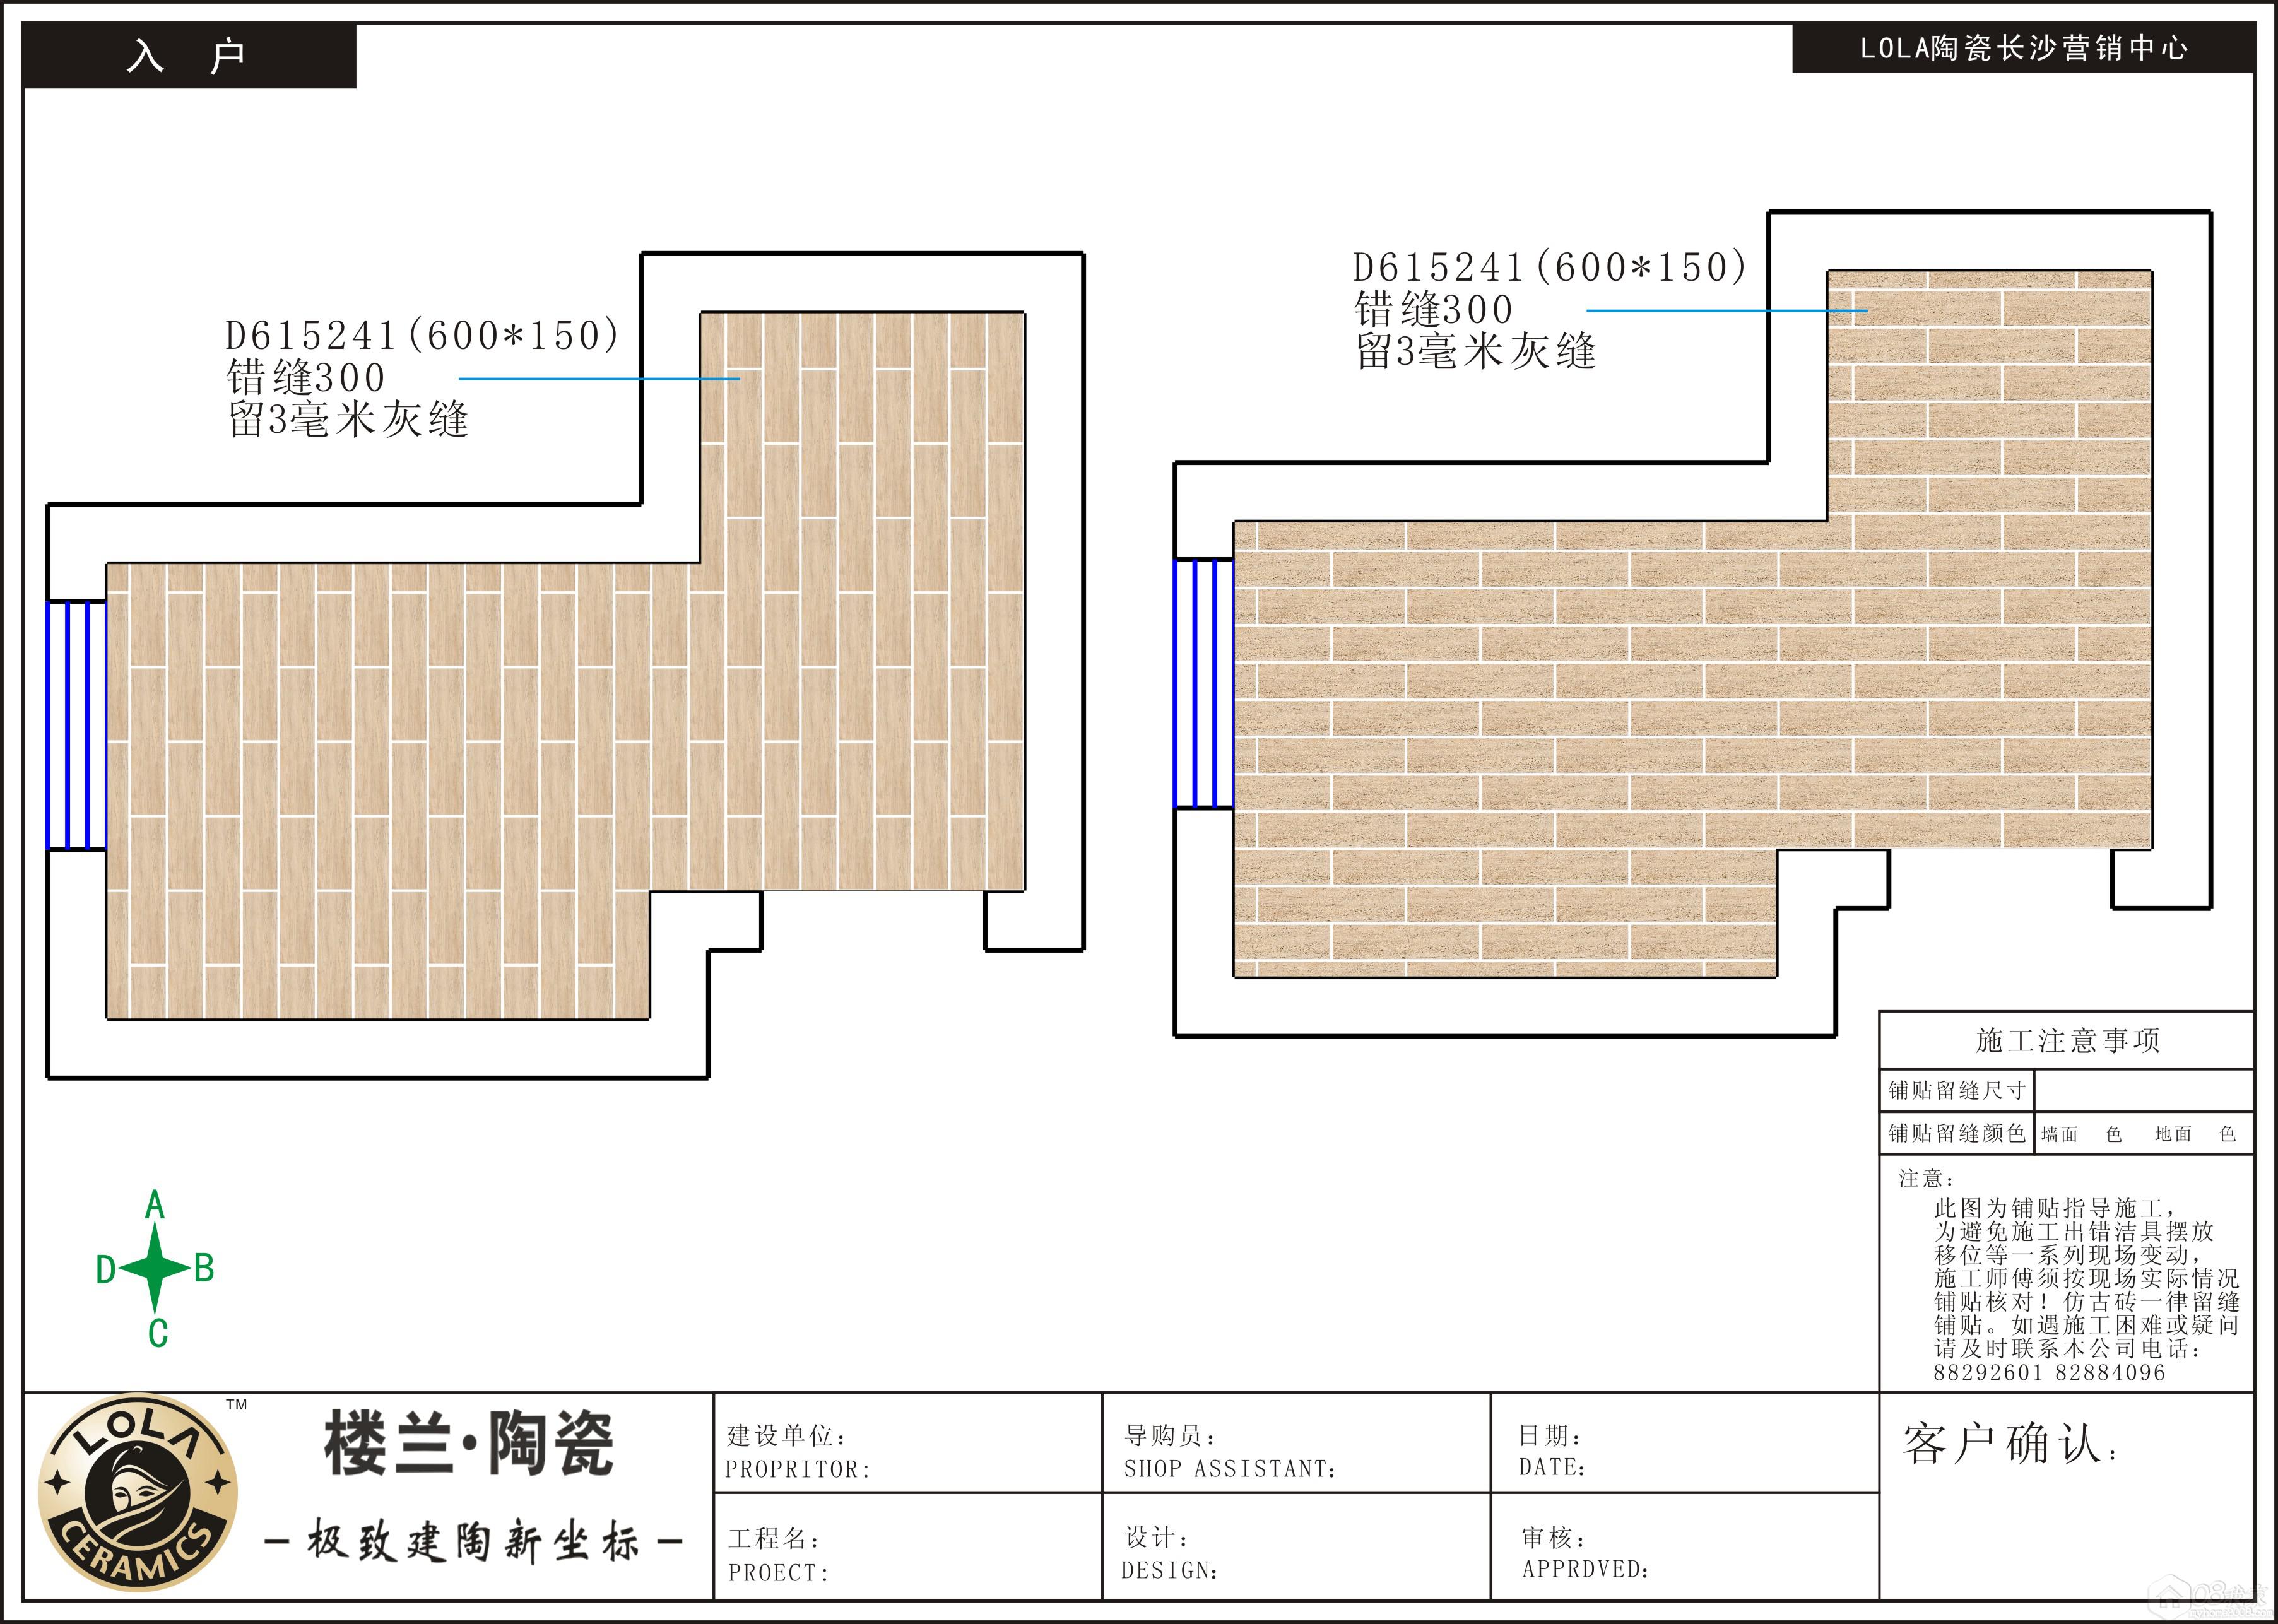Screen dimensions: 2278x1624
Task: Click the blue striped doorway on left plan
Action: click(77, 726)
